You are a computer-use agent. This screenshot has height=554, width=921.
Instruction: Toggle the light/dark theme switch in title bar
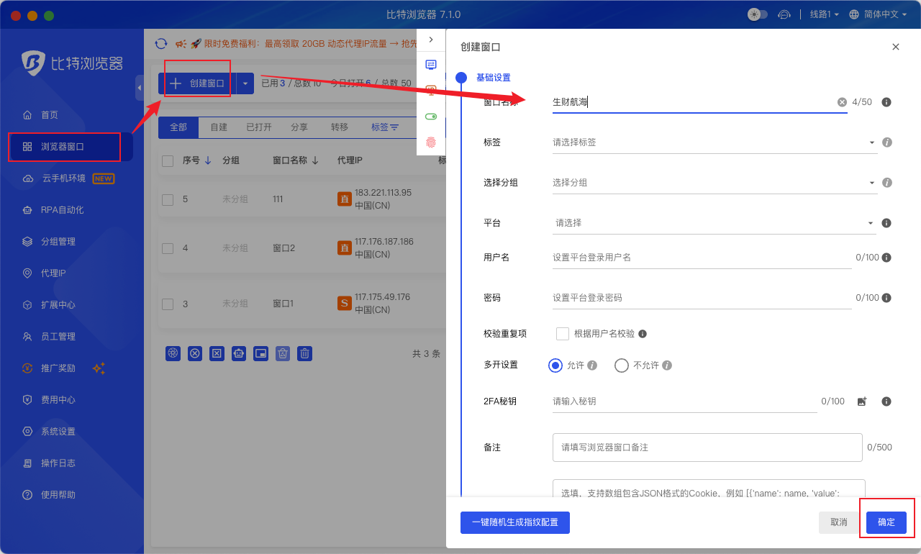tap(758, 14)
